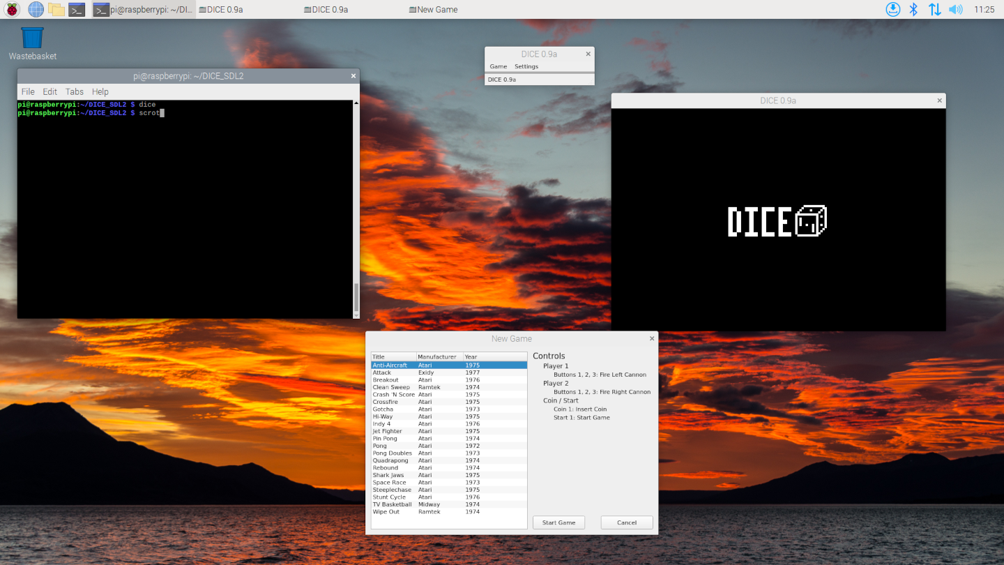This screenshot has height=565, width=1004.
Task: Click 'Buttons 1, 2, 3: Fire Left Cannon' text
Action: (x=600, y=375)
